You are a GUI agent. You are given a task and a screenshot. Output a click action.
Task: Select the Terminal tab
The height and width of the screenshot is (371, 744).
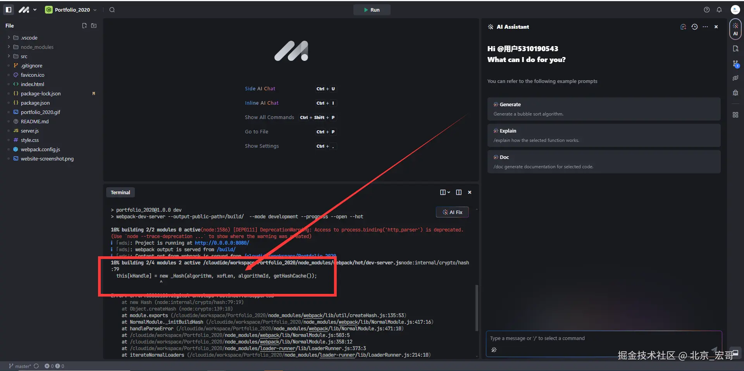[x=121, y=192]
